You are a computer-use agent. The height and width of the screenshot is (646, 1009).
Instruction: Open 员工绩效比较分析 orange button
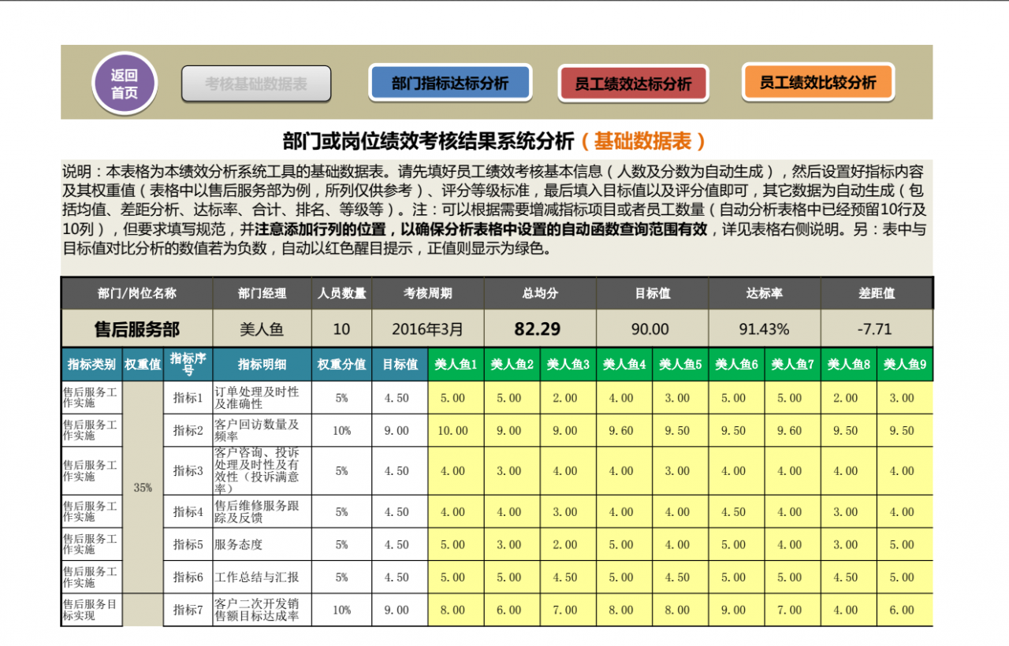tap(818, 82)
